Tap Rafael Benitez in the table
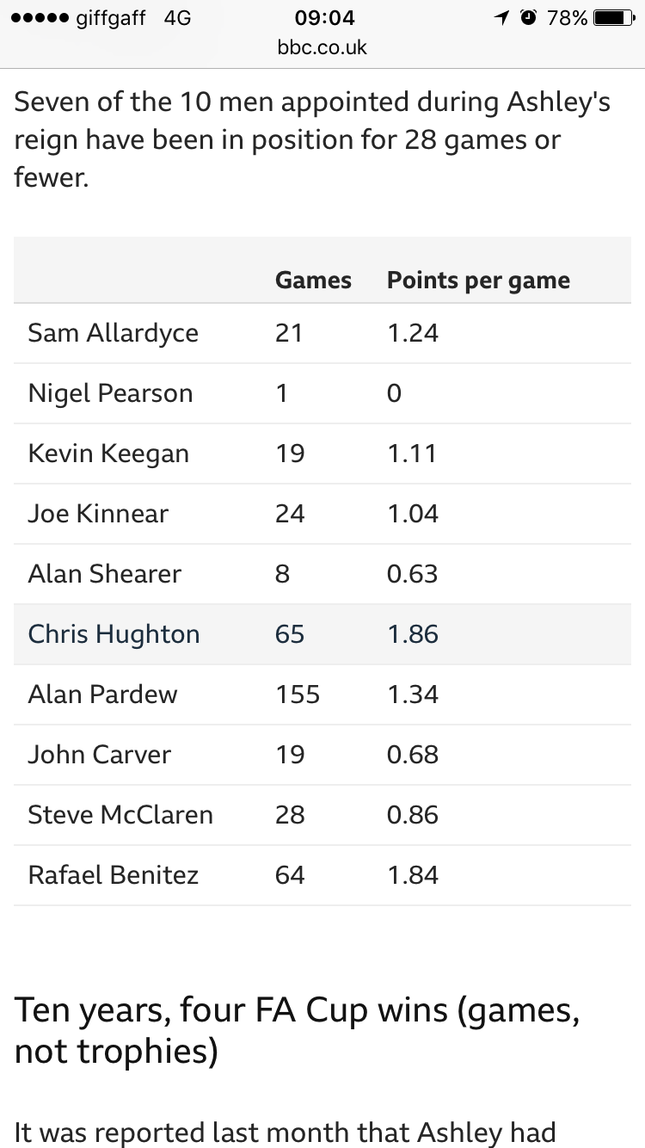 pyautogui.click(x=113, y=875)
